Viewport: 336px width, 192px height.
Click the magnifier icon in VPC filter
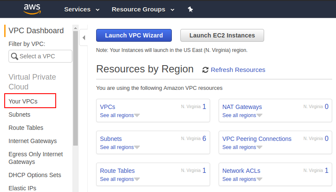(14, 56)
